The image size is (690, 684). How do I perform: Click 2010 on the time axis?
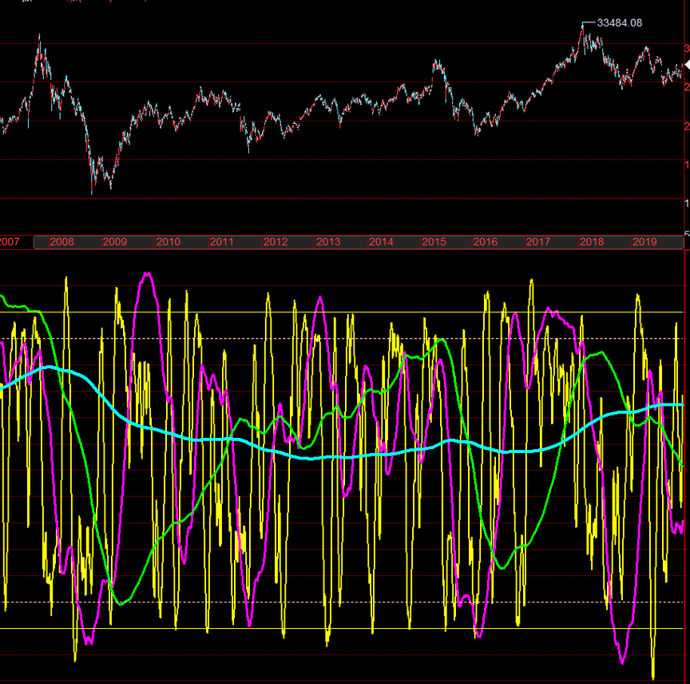point(168,242)
